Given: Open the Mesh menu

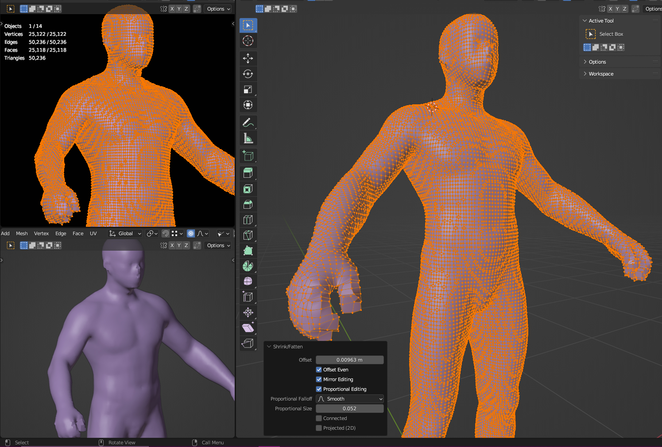Looking at the screenshot, I should 22,233.
